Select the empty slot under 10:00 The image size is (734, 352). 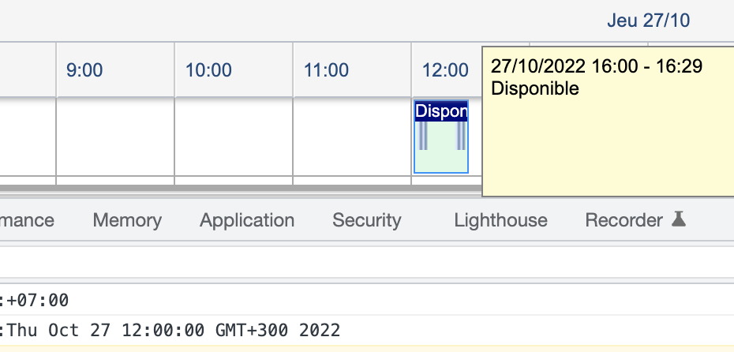pyautogui.click(x=234, y=137)
